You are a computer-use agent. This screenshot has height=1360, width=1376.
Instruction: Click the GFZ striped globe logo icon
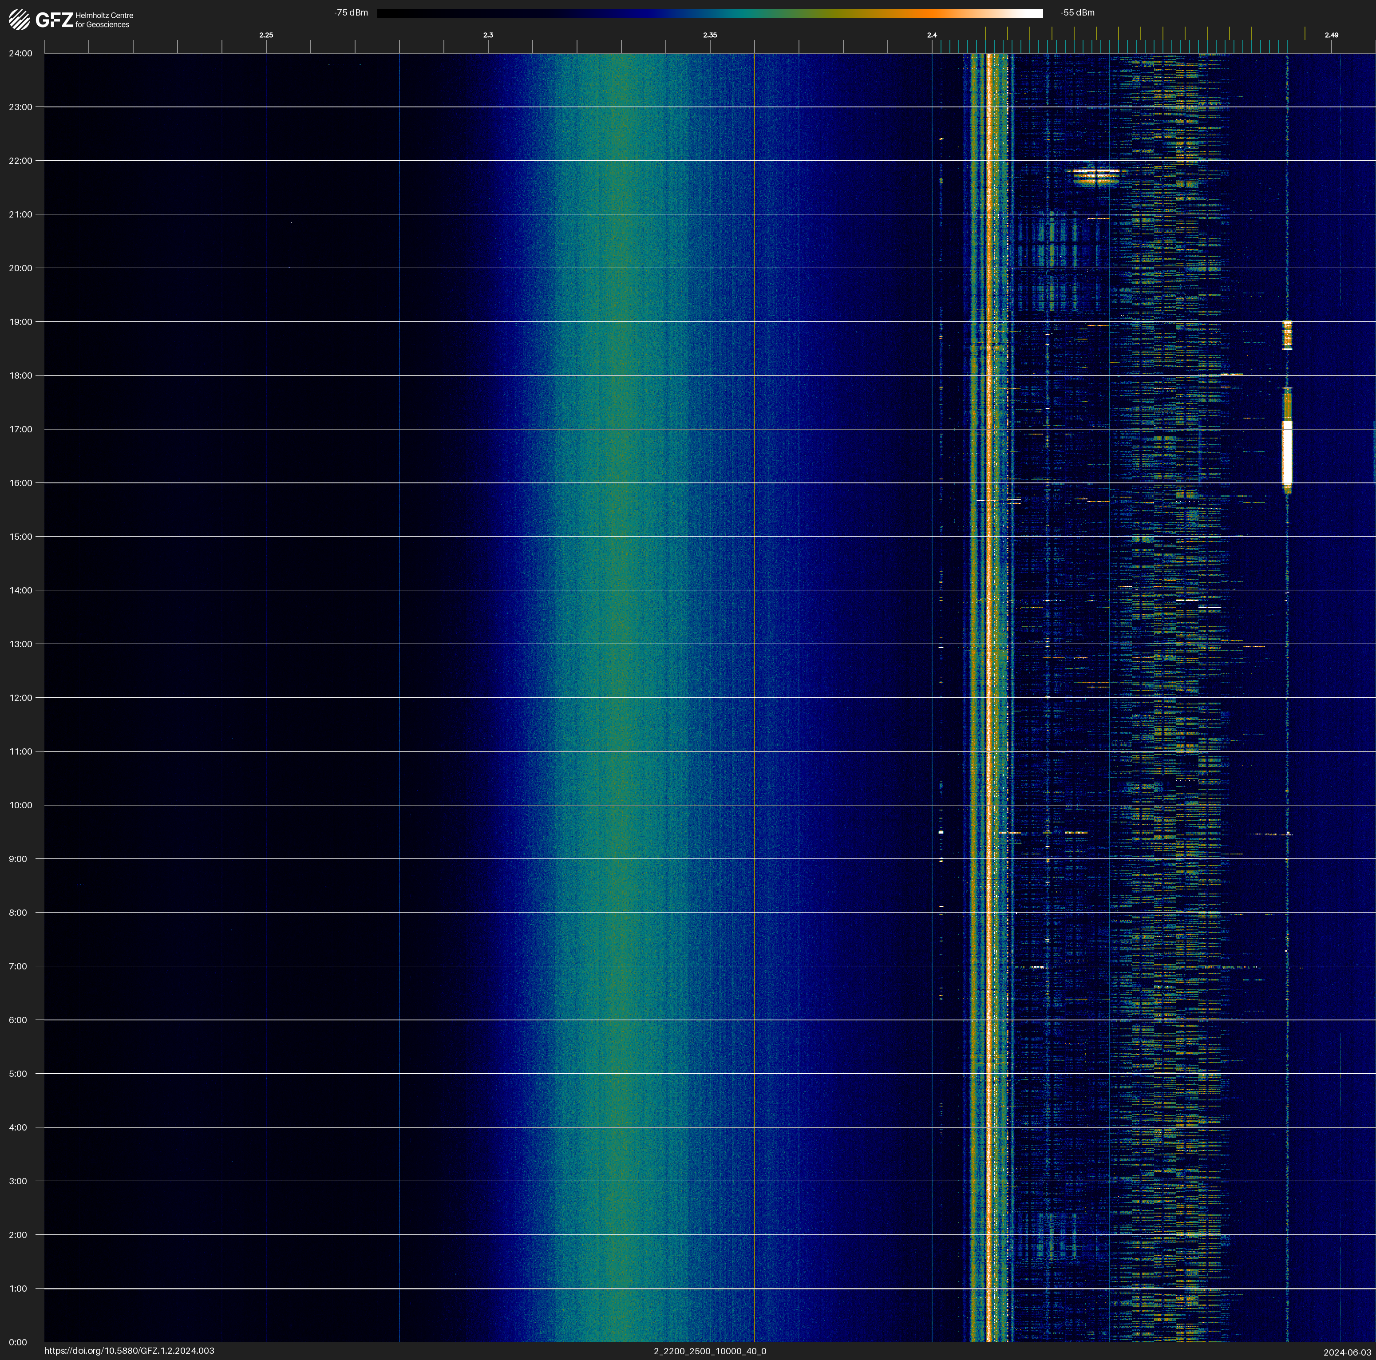[19, 19]
